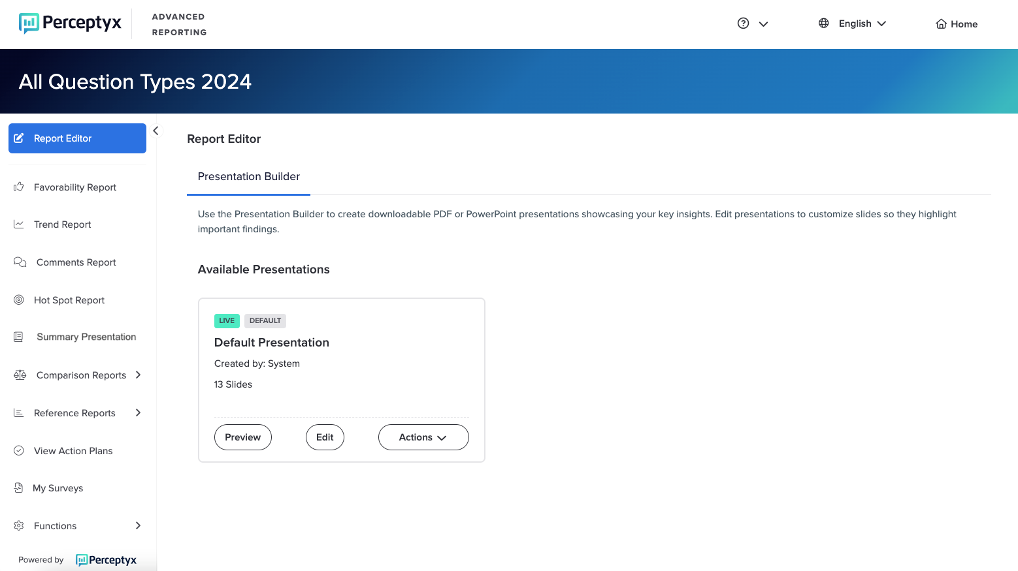The width and height of the screenshot is (1018, 571).
Task: Open Summary Presentation
Action: [86, 337]
